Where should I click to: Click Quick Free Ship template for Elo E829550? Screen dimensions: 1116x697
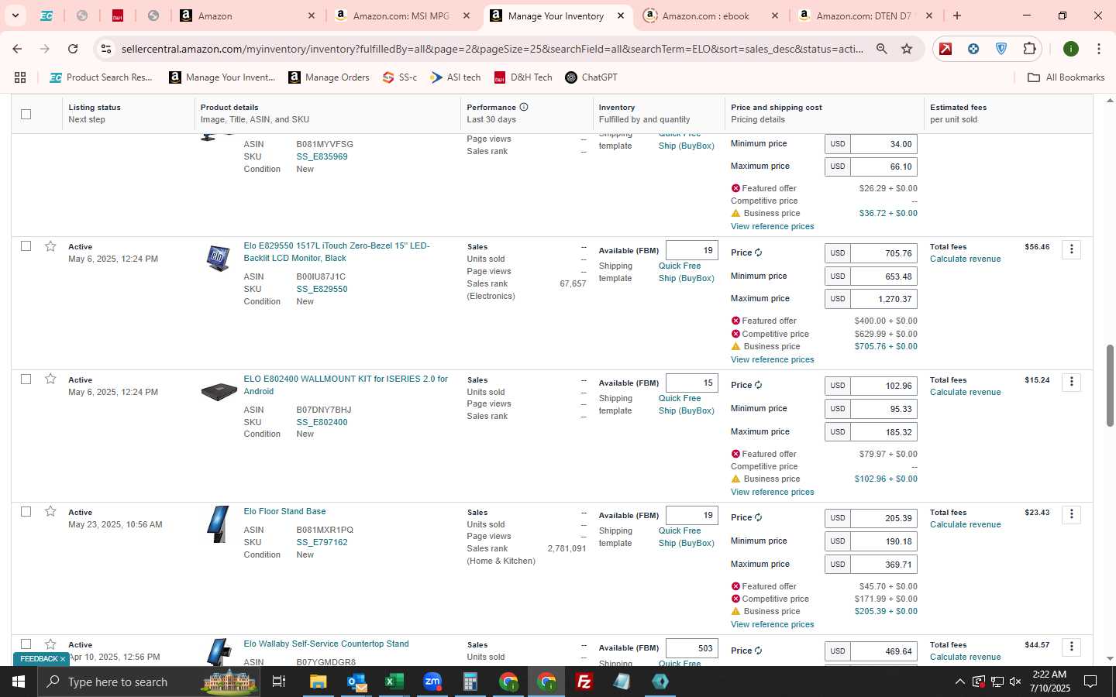pyautogui.click(x=686, y=272)
